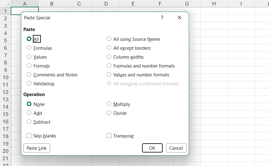Viewport: 269px width, 166px height.
Task: Open dialog help question mark
Action: 162,18
